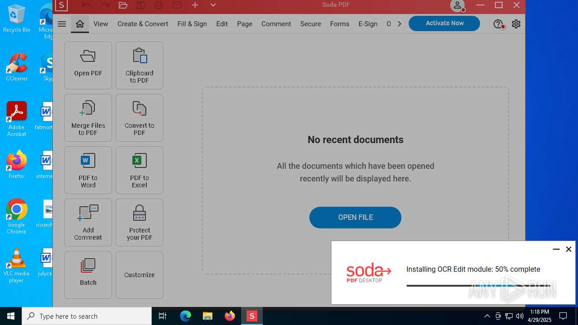Screen dimensions: 578x325
Task: Minimize the OCR install notification popup
Action: pos(556,249)
